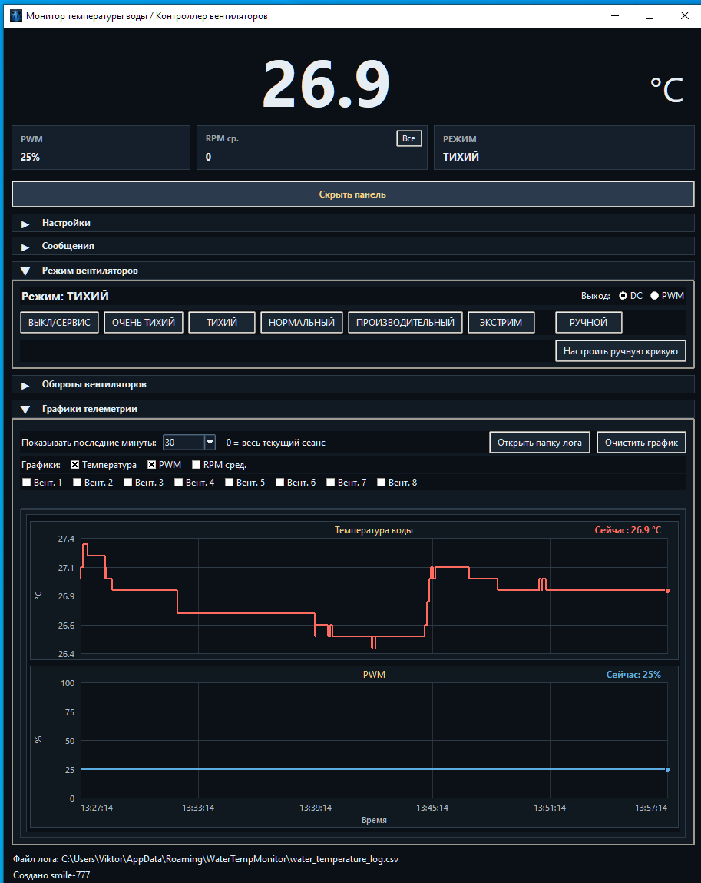Expand the Настройки section
This screenshot has width=701, height=883.
tap(352, 223)
